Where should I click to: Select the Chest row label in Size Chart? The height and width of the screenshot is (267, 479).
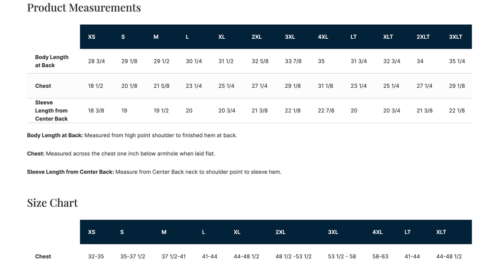click(43, 257)
